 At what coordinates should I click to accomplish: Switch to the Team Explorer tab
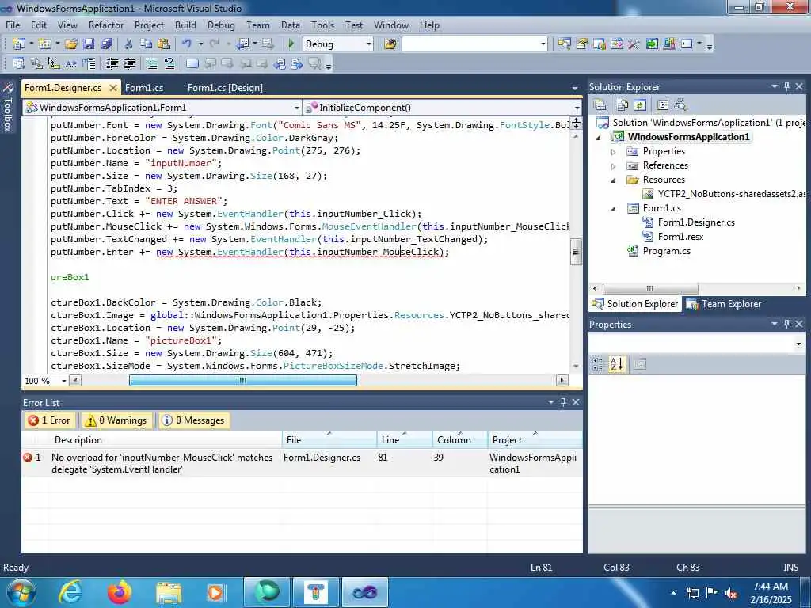[724, 304]
